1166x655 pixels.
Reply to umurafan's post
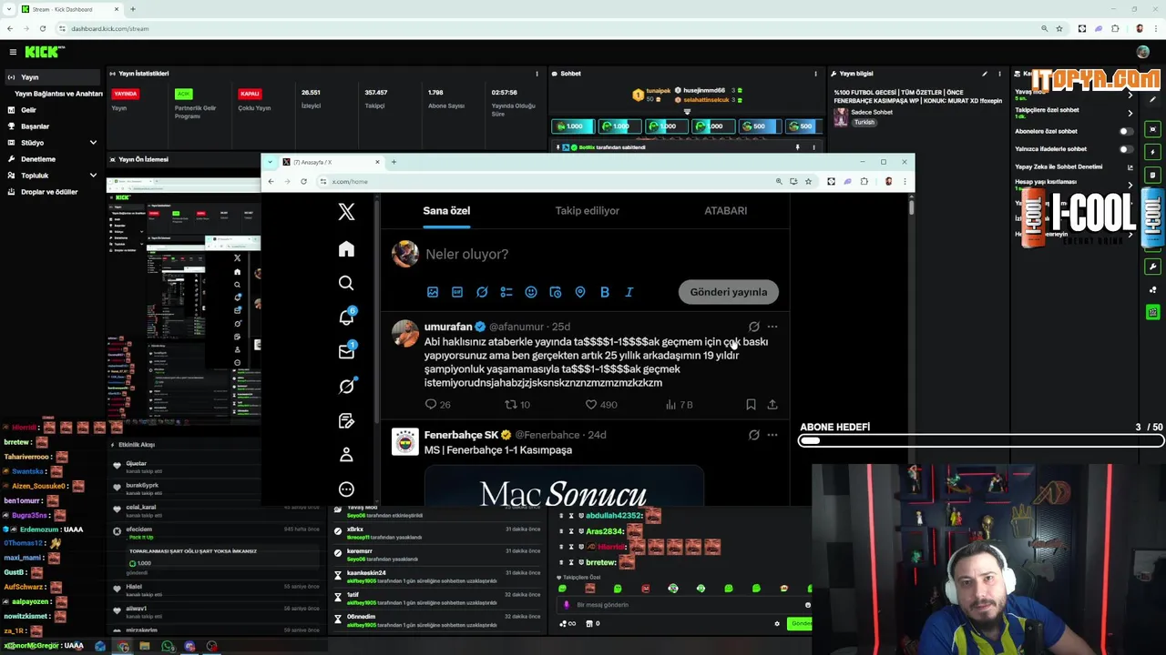pyautogui.click(x=431, y=404)
